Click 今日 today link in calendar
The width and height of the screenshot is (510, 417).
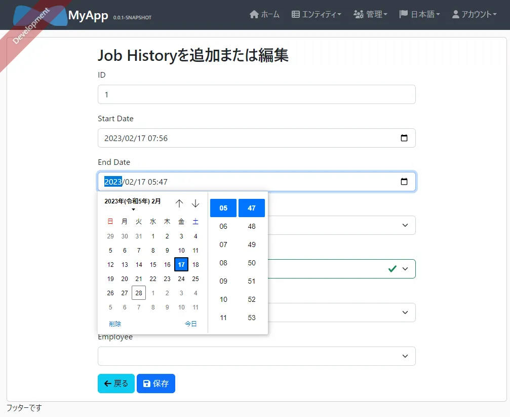tap(190, 324)
